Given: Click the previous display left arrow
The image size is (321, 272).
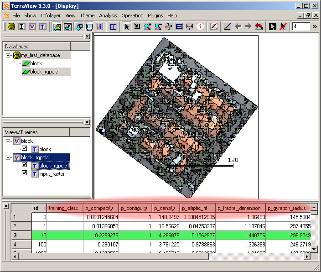Looking at the screenshot, I should click(238, 27).
